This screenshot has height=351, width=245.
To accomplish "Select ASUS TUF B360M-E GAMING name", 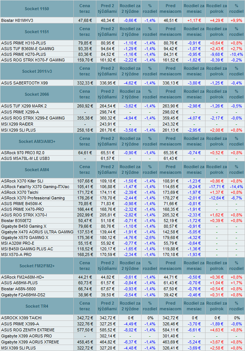I will (28, 49).
